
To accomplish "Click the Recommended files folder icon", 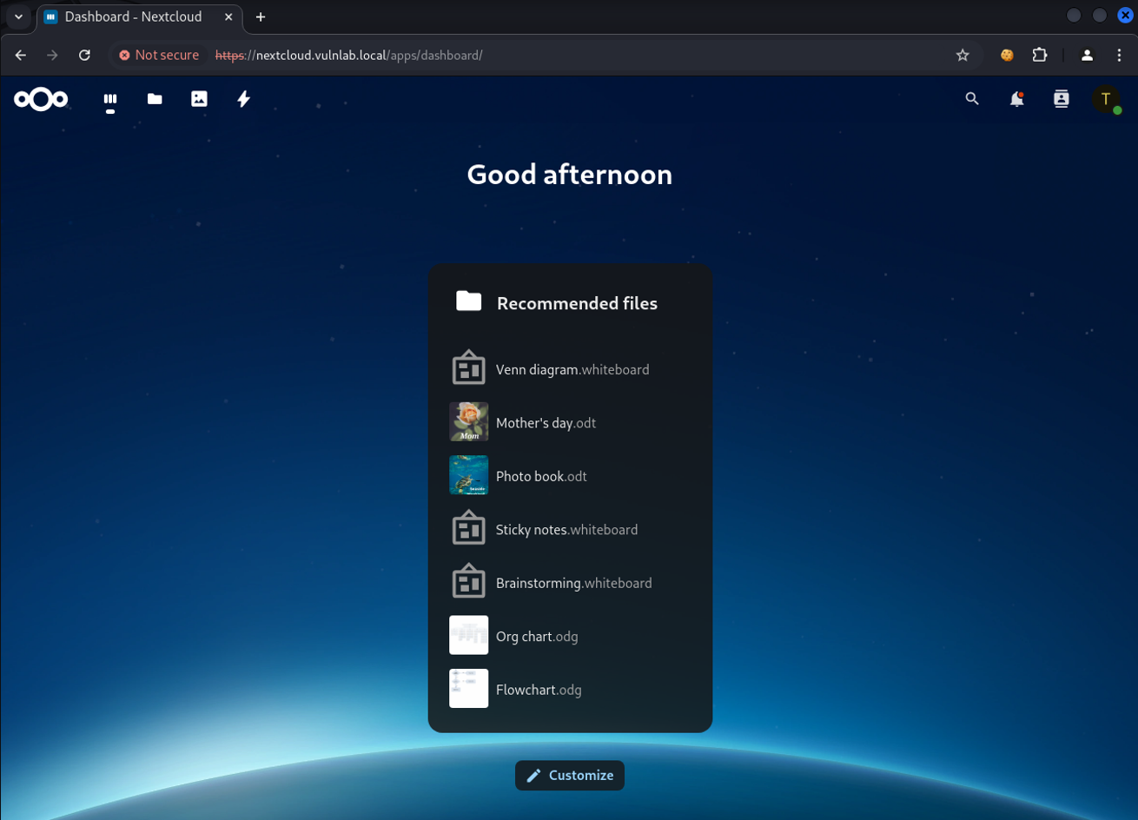I will (469, 301).
